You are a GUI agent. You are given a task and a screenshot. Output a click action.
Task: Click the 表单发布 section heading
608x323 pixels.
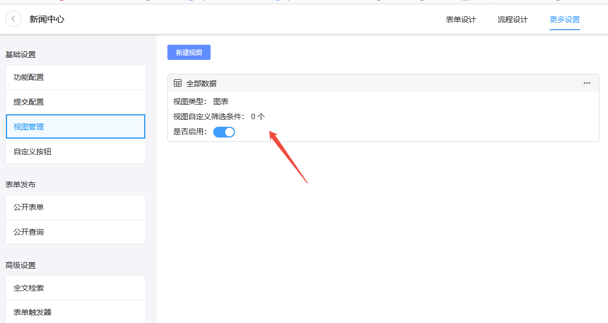point(21,185)
